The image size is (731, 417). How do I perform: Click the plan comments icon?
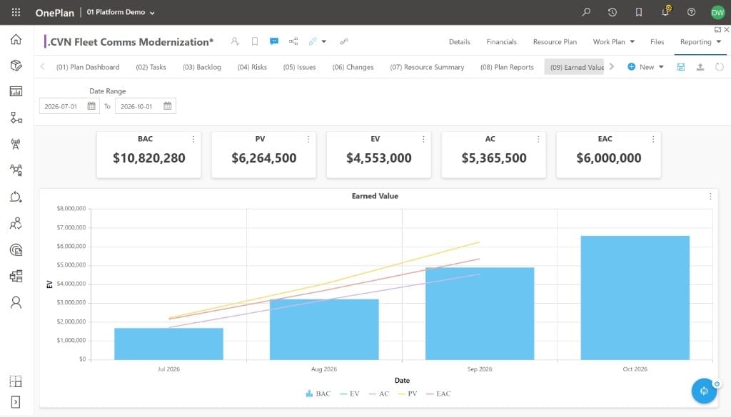point(274,41)
